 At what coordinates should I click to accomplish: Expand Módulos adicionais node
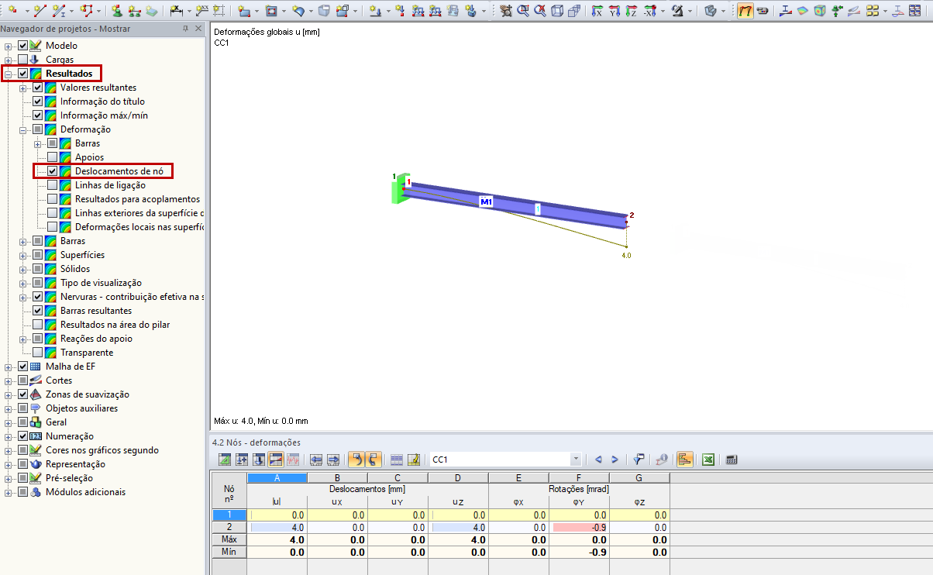point(9,492)
